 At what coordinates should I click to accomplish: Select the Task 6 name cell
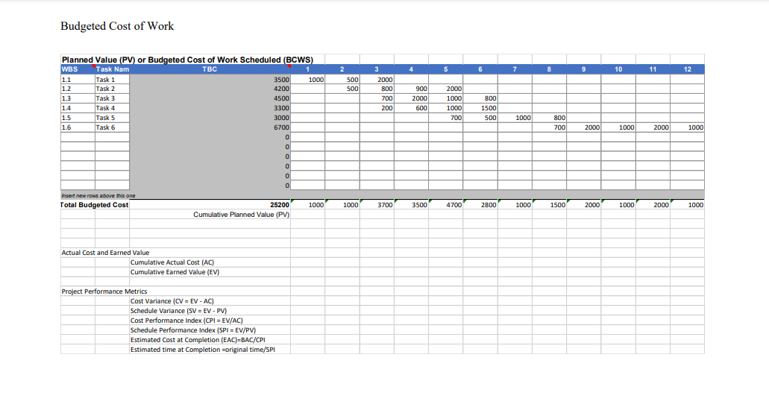(x=113, y=127)
